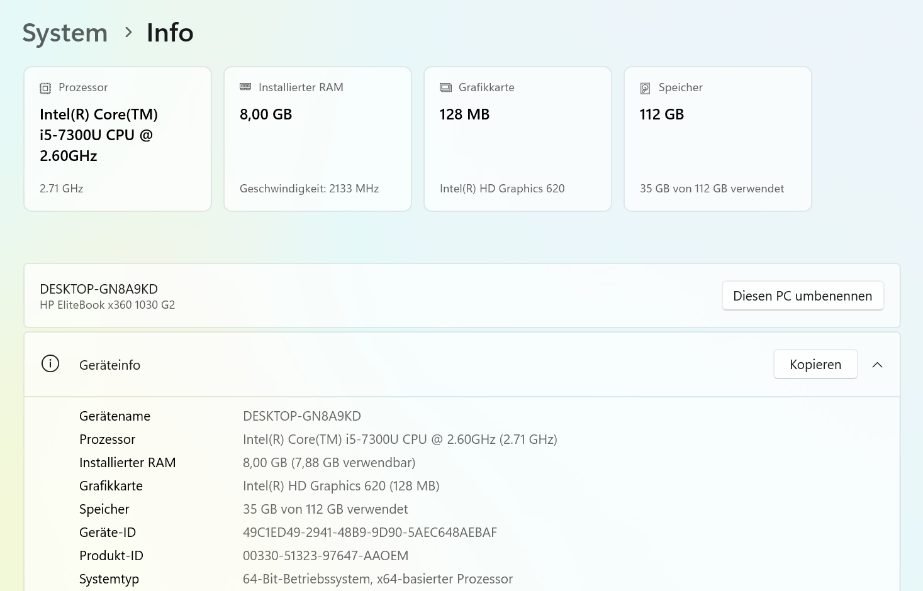Select the Grafikkarte label in the Geräteinfo list
The height and width of the screenshot is (591, 923).
(x=111, y=486)
